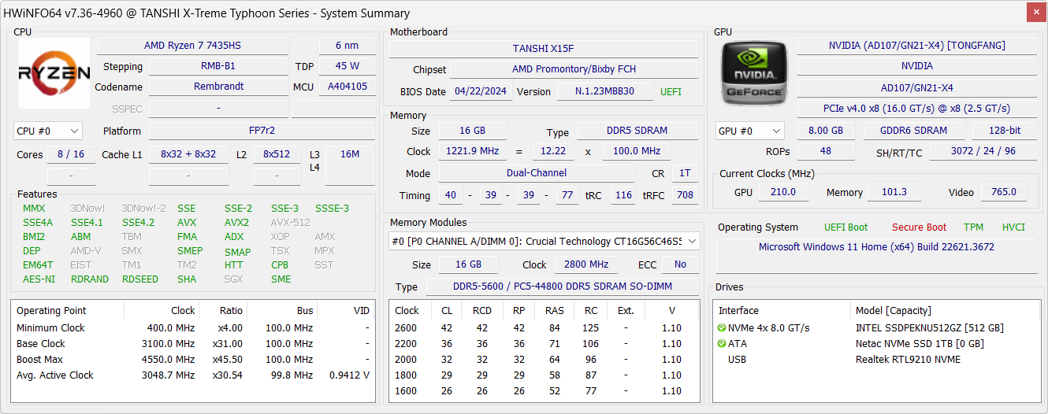Select the 8.00 GB video memory value
The width and height of the screenshot is (1048, 414).
(826, 131)
